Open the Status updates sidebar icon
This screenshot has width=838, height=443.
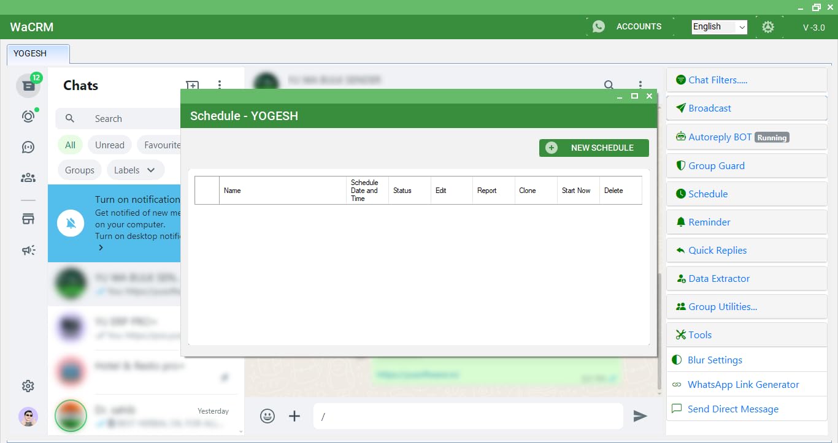[x=28, y=116]
